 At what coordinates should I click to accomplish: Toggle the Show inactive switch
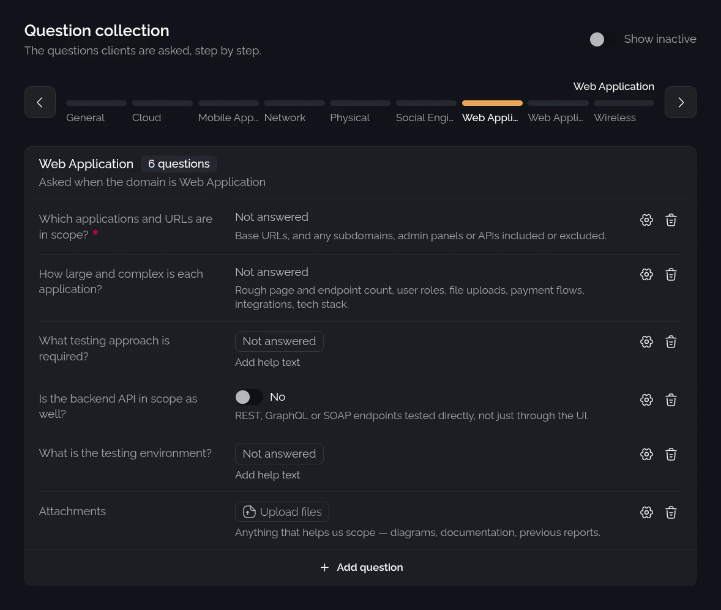603,40
